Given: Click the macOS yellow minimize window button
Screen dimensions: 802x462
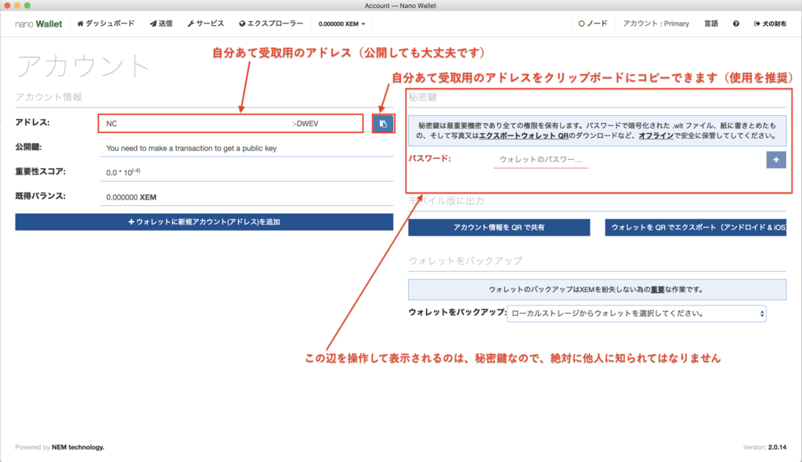Looking at the screenshot, I should click(x=17, y=5).
